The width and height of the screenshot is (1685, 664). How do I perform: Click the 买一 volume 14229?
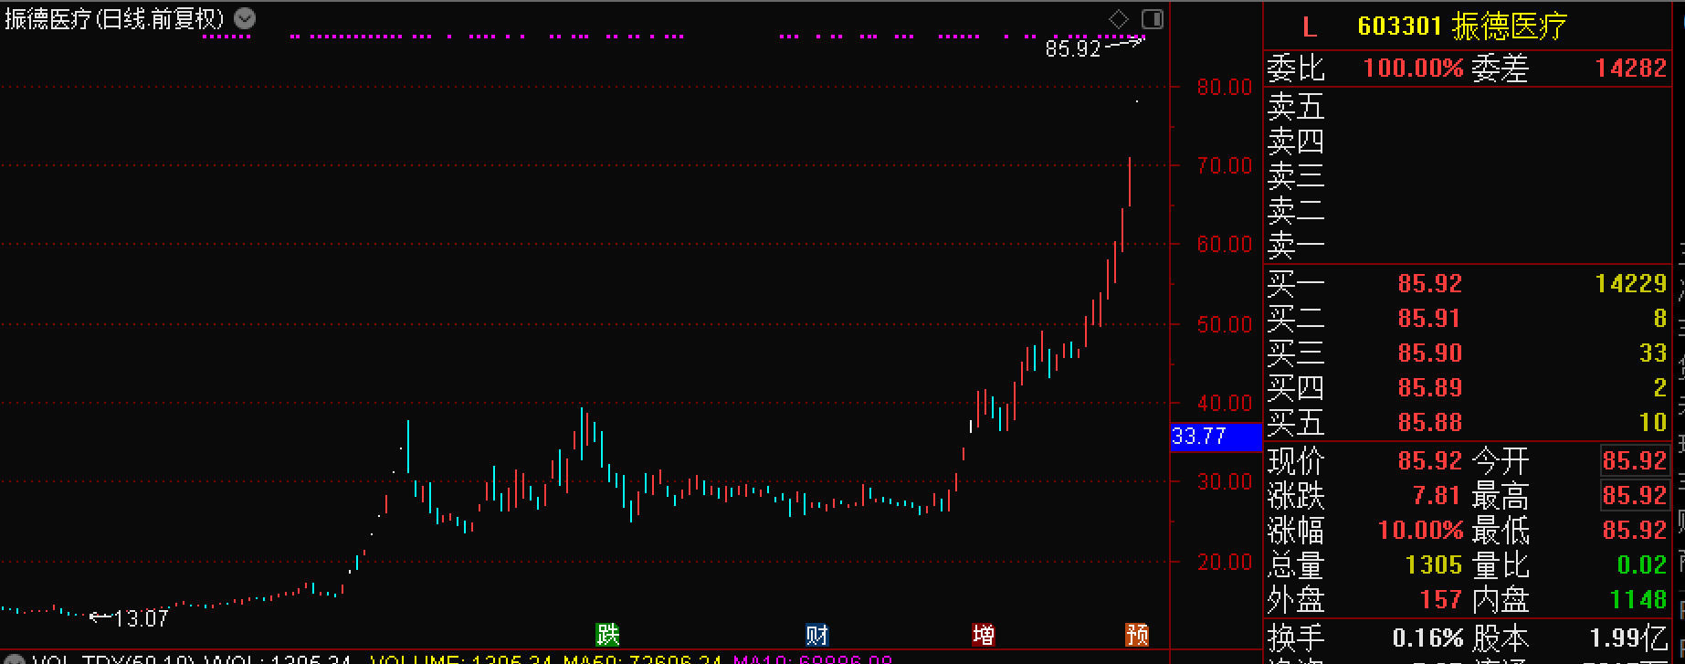1631,284
